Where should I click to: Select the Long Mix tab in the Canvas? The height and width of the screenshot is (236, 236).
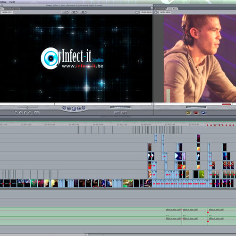(172, 8)
